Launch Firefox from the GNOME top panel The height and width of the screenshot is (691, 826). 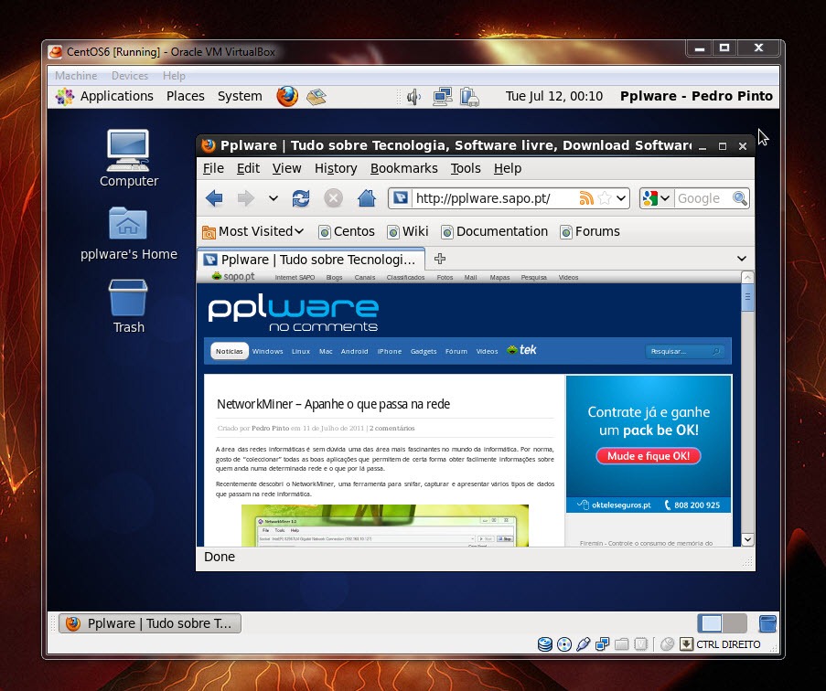pyautogui.click(x=287, y=96)
